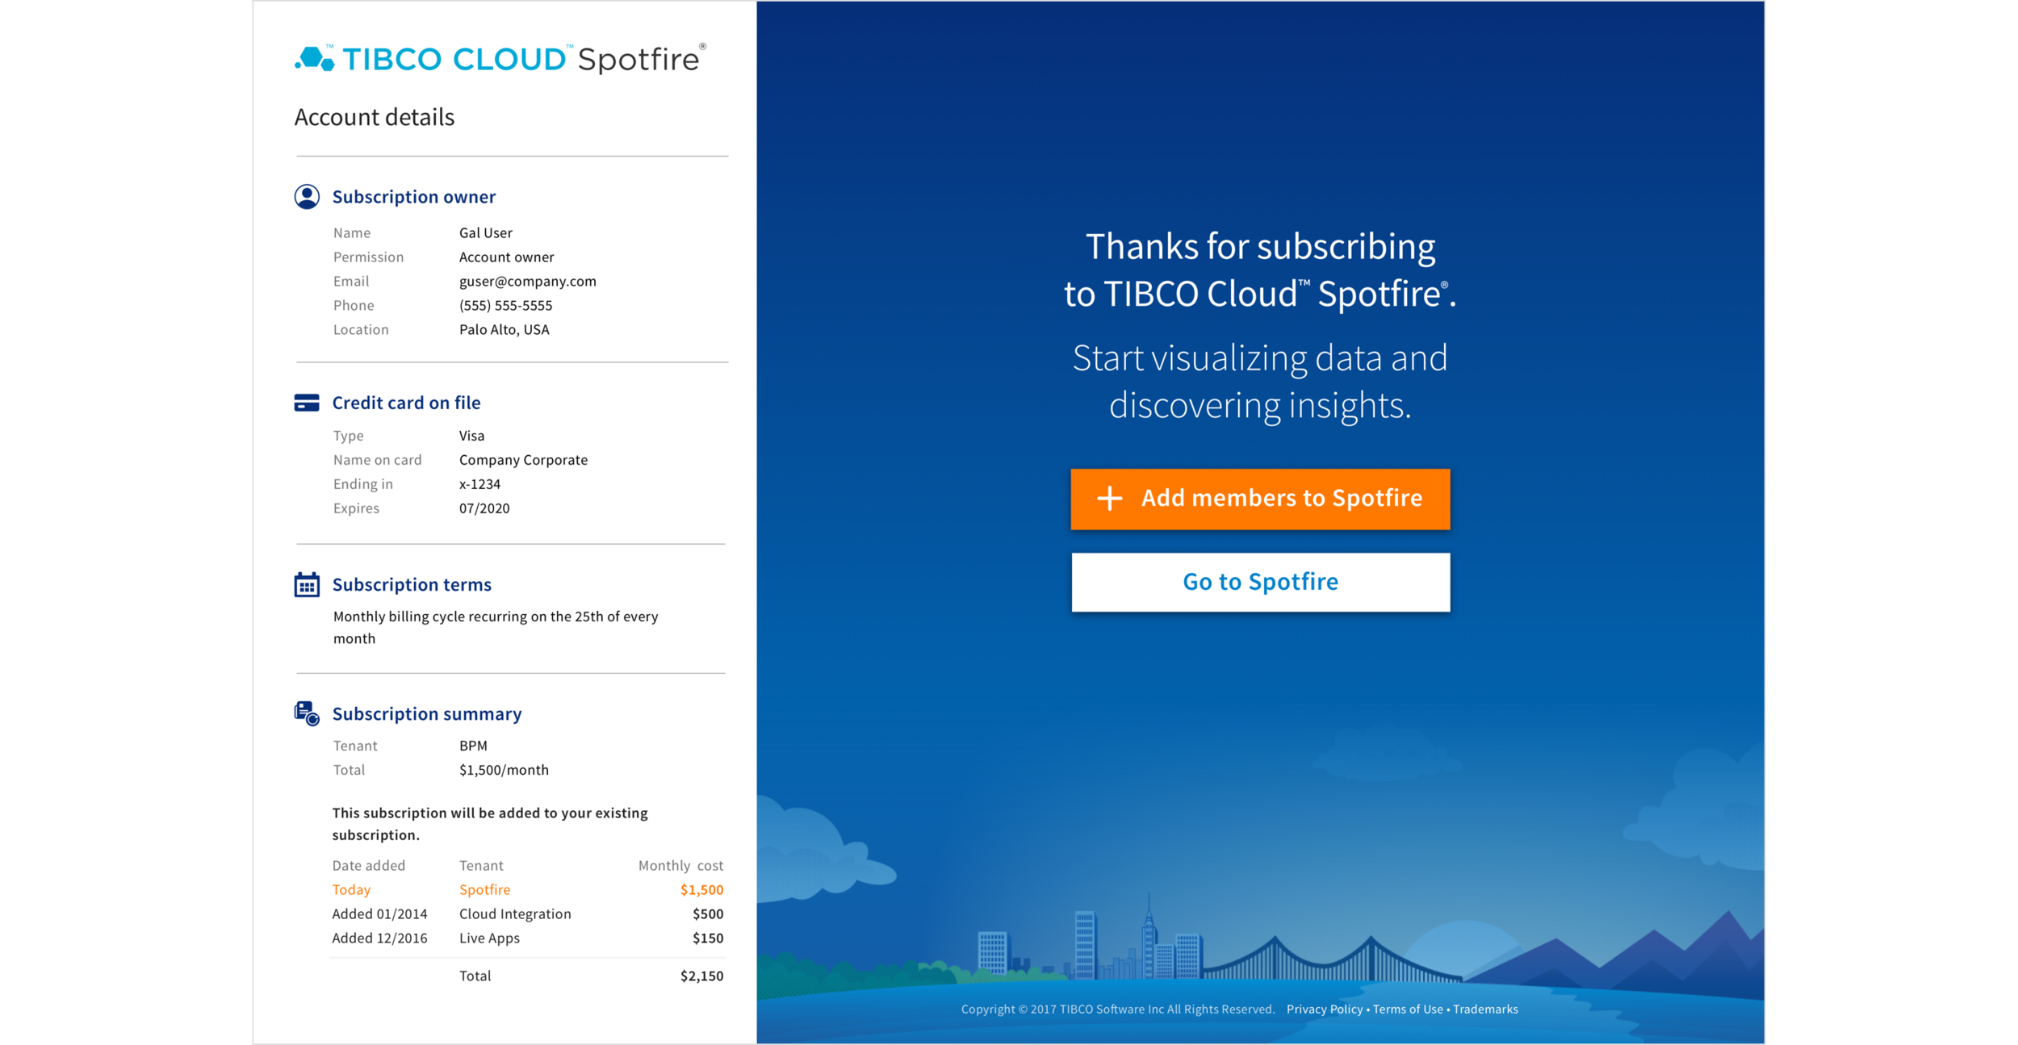2018x1045 pixels.
Task: Click the Subscription owner heading
Action: 414,197
